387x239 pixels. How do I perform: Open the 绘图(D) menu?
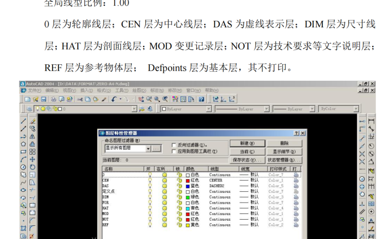pyautogui.click(x=139, y=90)
